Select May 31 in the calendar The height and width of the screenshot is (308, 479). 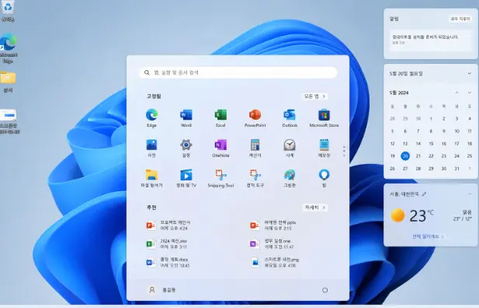click(x=456, y=169)
